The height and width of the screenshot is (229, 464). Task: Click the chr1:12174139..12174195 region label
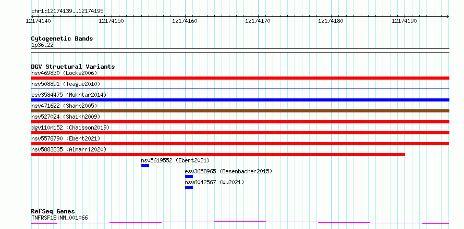tap(67, 11)
